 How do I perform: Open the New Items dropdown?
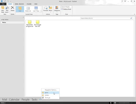click(7, 10)
